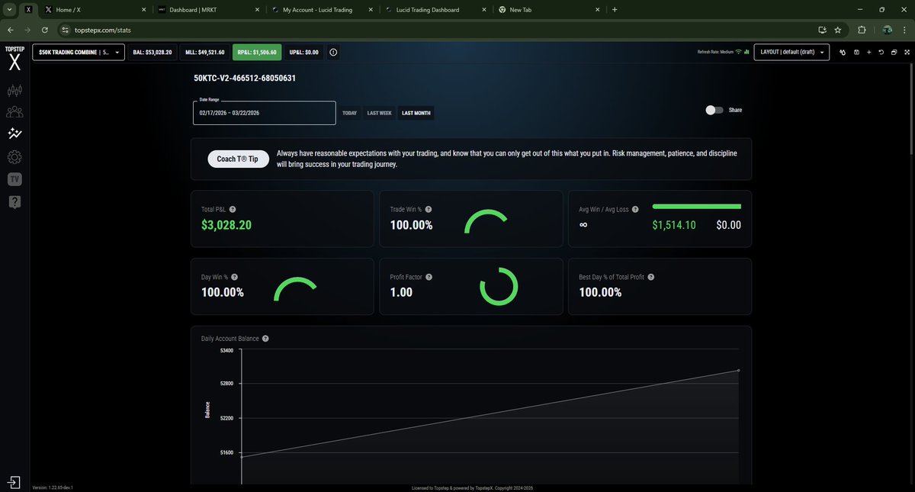This screenshot has width=915, height=492.
Task: Toggle fullscreen with the expand icon
Action: pyautogui.click(x=906, y=53)
